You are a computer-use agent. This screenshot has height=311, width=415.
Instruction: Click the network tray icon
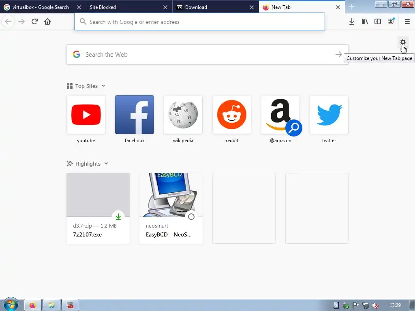366,305
